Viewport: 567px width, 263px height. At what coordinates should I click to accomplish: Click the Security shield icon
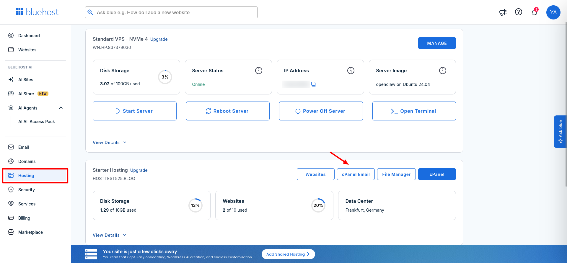click(11, 190)
